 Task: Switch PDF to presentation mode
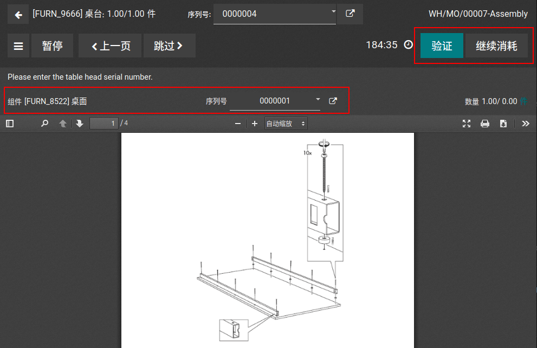pyautogui.click(x=467, y=124)
